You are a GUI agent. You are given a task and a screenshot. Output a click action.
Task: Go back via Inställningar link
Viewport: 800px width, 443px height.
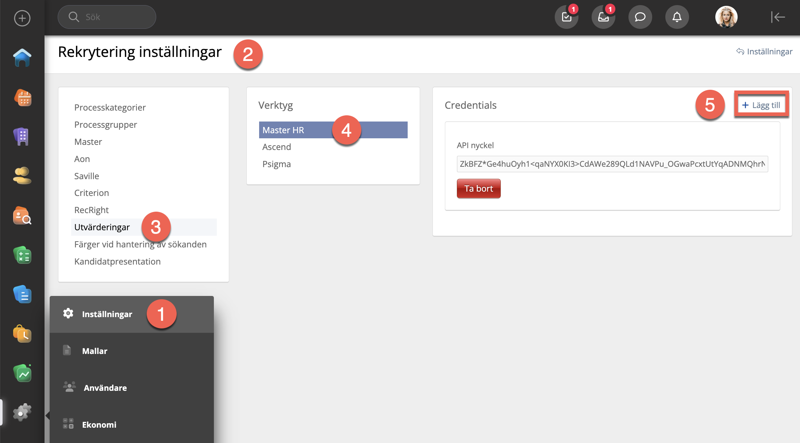(x=764, y=51)
